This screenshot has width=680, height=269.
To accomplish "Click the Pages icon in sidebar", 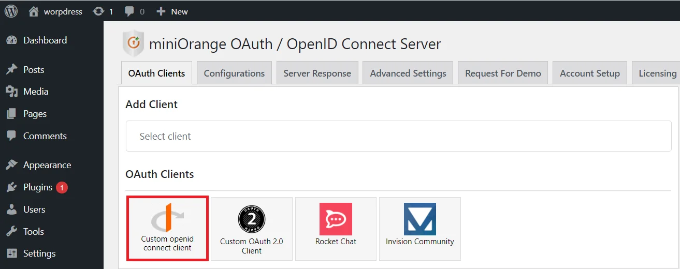I will 11,114.
